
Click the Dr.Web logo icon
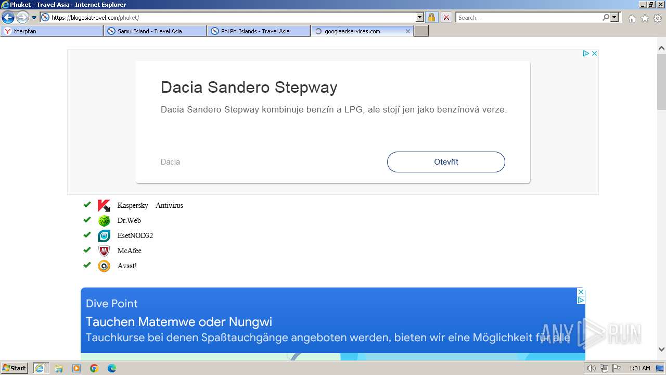click(104, 221)
